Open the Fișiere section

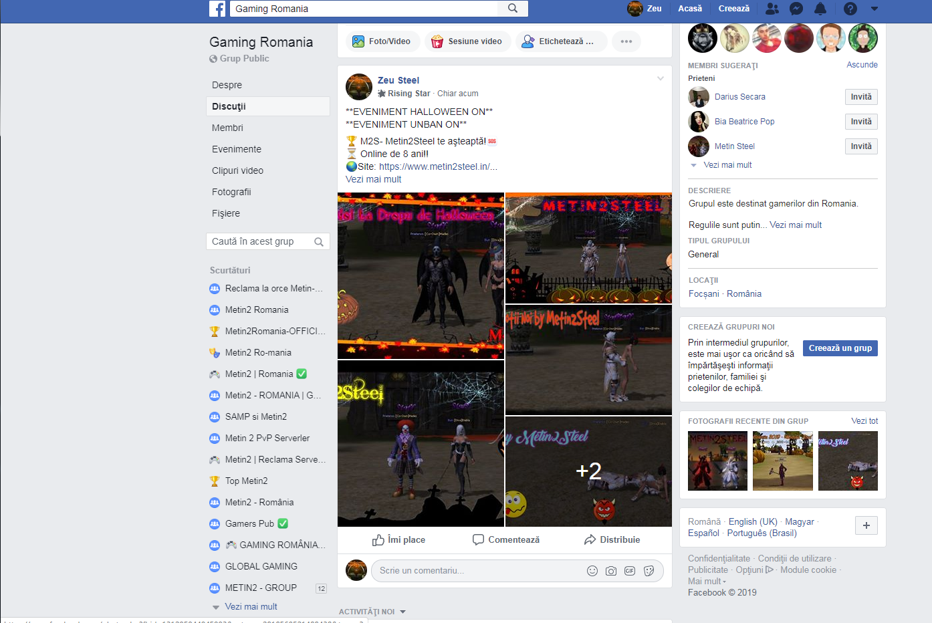[226, 213]
